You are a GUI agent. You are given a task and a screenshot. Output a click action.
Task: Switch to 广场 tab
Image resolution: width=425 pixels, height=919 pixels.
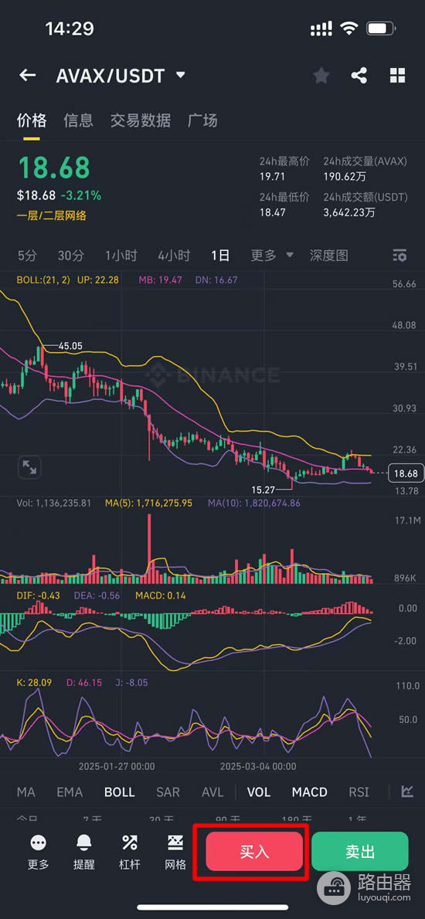[x=202, y=120]
